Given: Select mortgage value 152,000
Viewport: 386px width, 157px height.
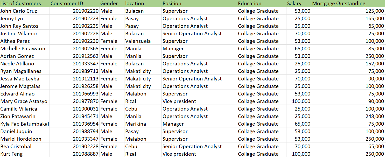Looking at the screenshot, I should click(348, 64).
